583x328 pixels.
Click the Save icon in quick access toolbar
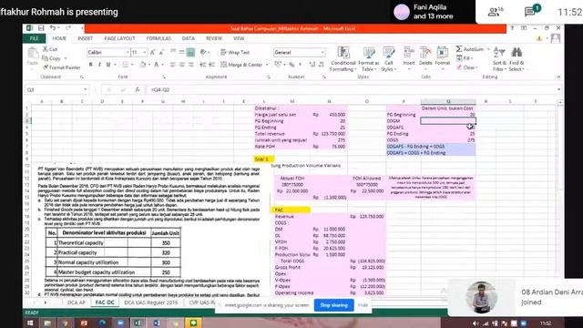(x=41, y=28)
